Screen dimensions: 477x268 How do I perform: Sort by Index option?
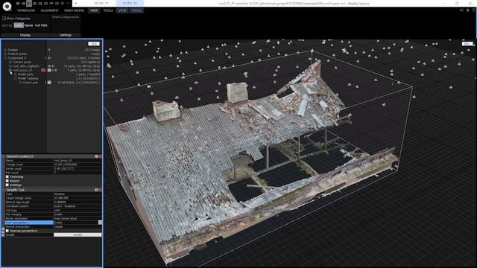(x=18, y=25)
